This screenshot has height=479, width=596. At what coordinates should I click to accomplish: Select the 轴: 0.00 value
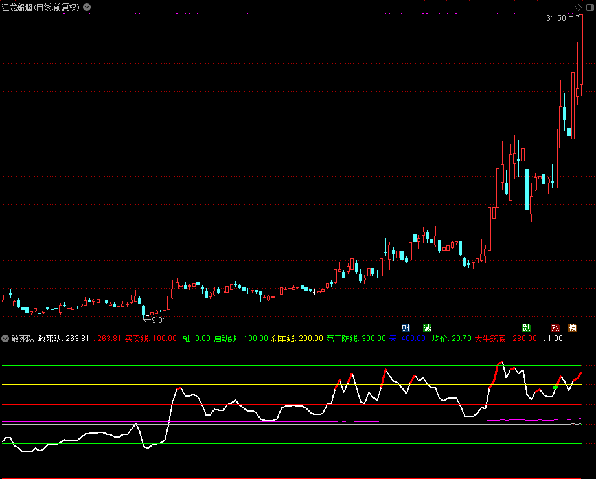coord(196,339)
